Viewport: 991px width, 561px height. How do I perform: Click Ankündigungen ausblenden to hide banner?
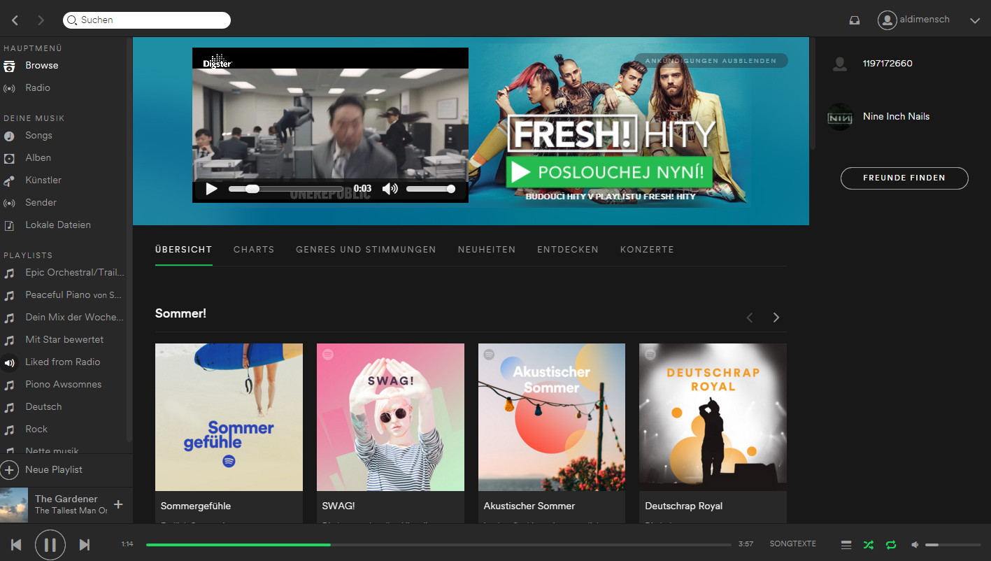point(711,61)
